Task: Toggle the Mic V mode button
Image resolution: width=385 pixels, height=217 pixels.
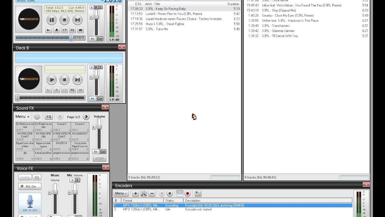Action: click(x=72, y=180)
